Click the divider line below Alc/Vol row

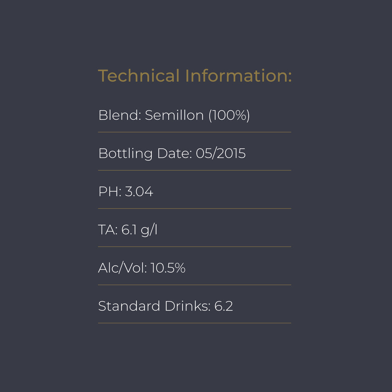[195, 285]
